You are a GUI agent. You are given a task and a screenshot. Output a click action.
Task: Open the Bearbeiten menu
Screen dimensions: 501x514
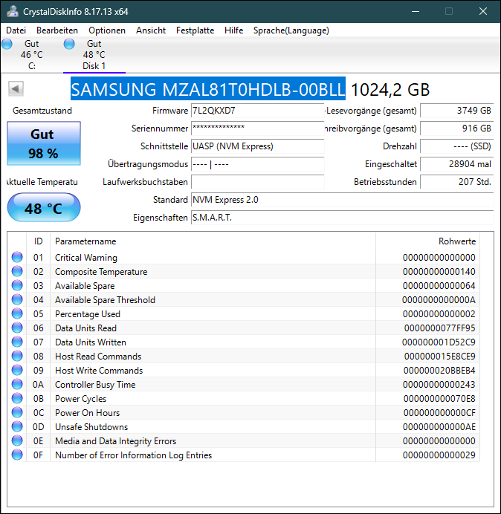(x=57, y=30)
